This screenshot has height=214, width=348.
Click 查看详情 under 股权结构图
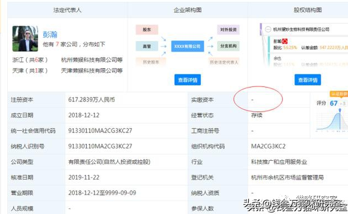tap(307, 80)
